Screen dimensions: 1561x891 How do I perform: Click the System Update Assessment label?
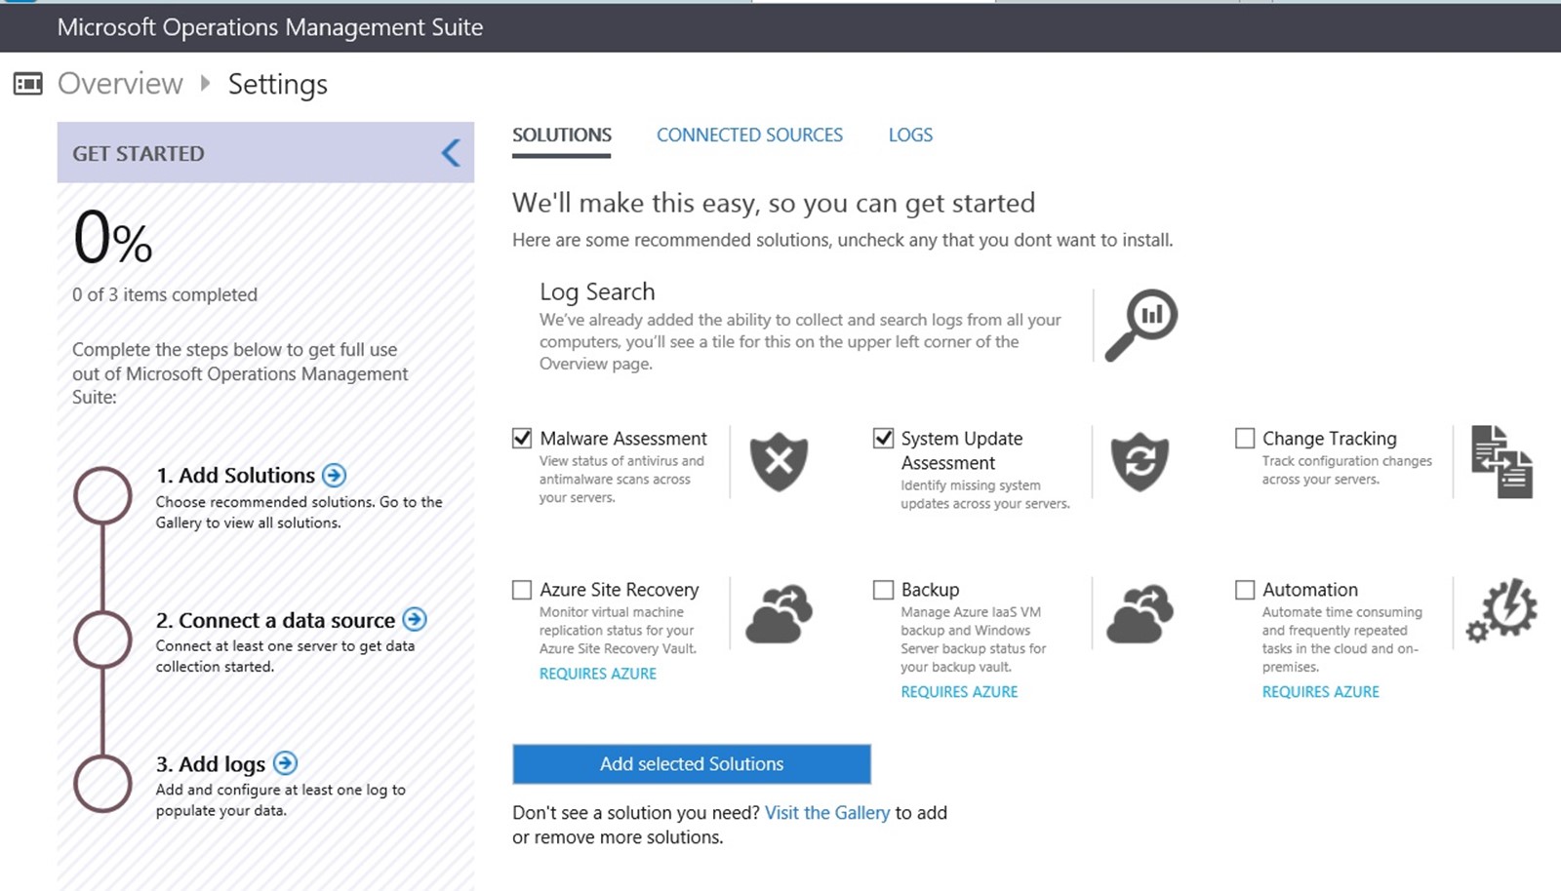click(962, 450)
